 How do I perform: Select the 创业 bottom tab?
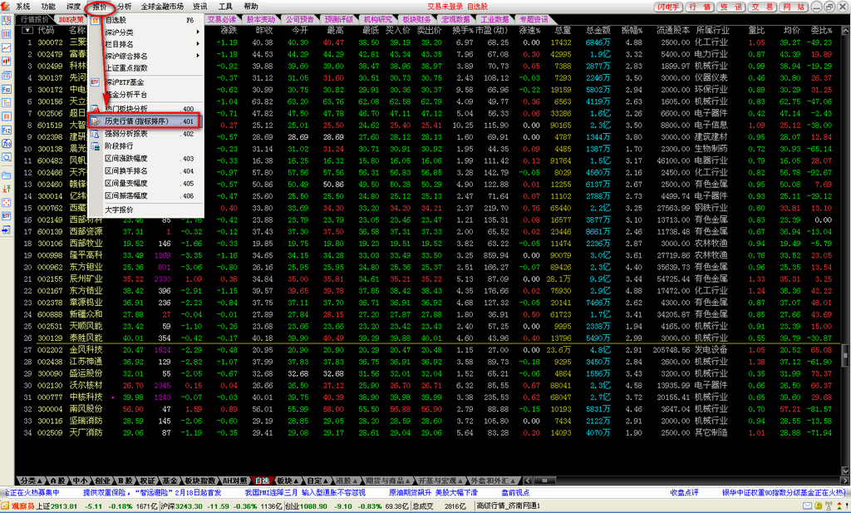tap(102, 481)
